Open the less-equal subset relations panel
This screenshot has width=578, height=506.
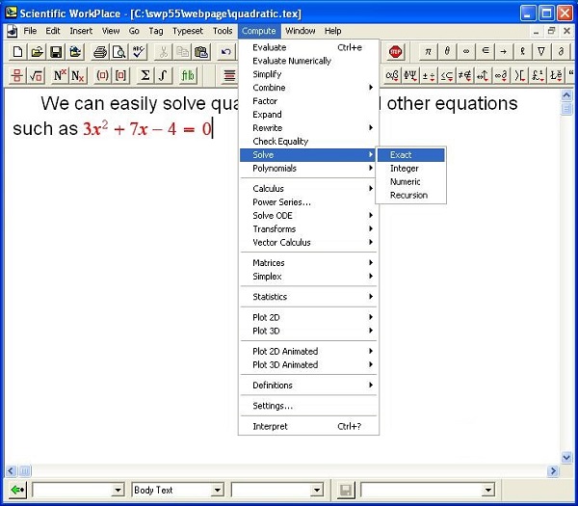point(446,76)
